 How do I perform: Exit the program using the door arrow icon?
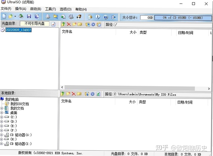pos(113,17)
